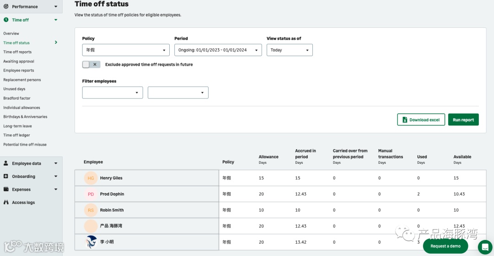This screenshot has height=256, width=494.
Task: Open the first Filter employees dropdown
Action: (113, 93)
